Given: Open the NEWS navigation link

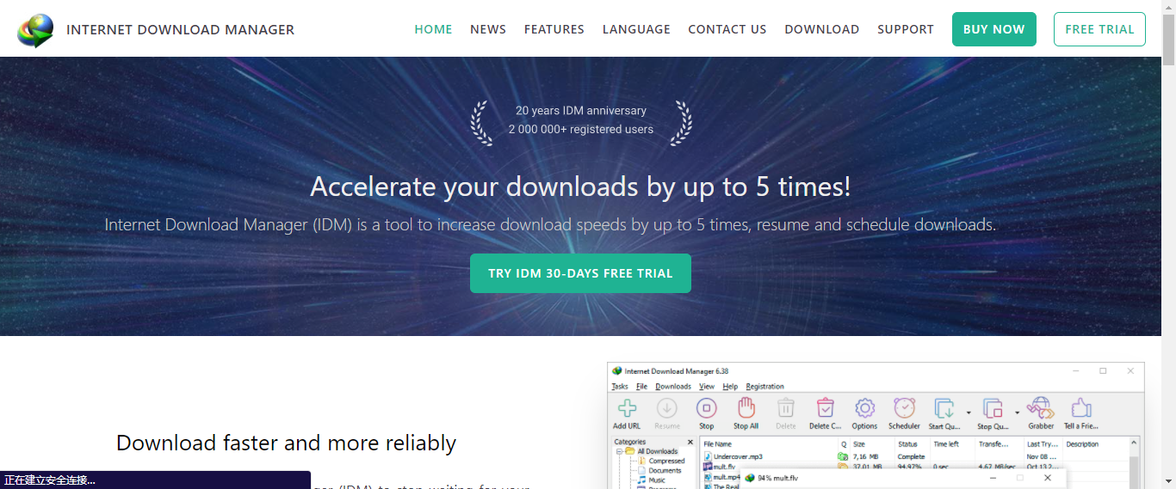Looking at the screenshot, I should (488, 29).
